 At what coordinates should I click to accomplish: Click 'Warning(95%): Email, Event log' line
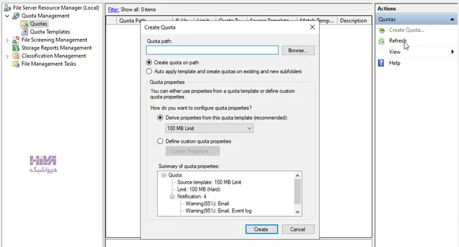(219, 211)
